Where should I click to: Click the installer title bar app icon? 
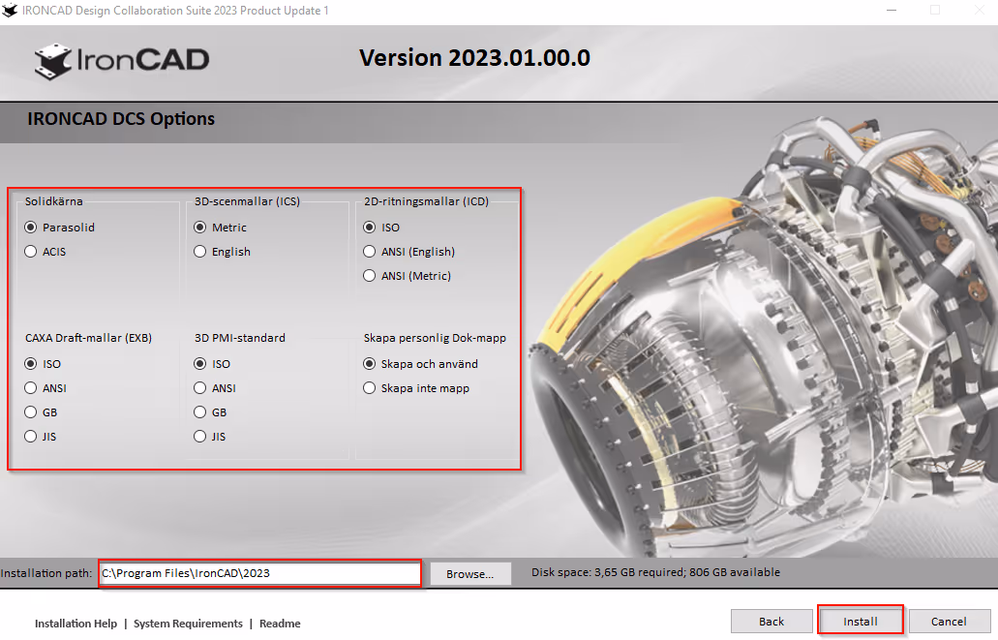click(11, 11)
